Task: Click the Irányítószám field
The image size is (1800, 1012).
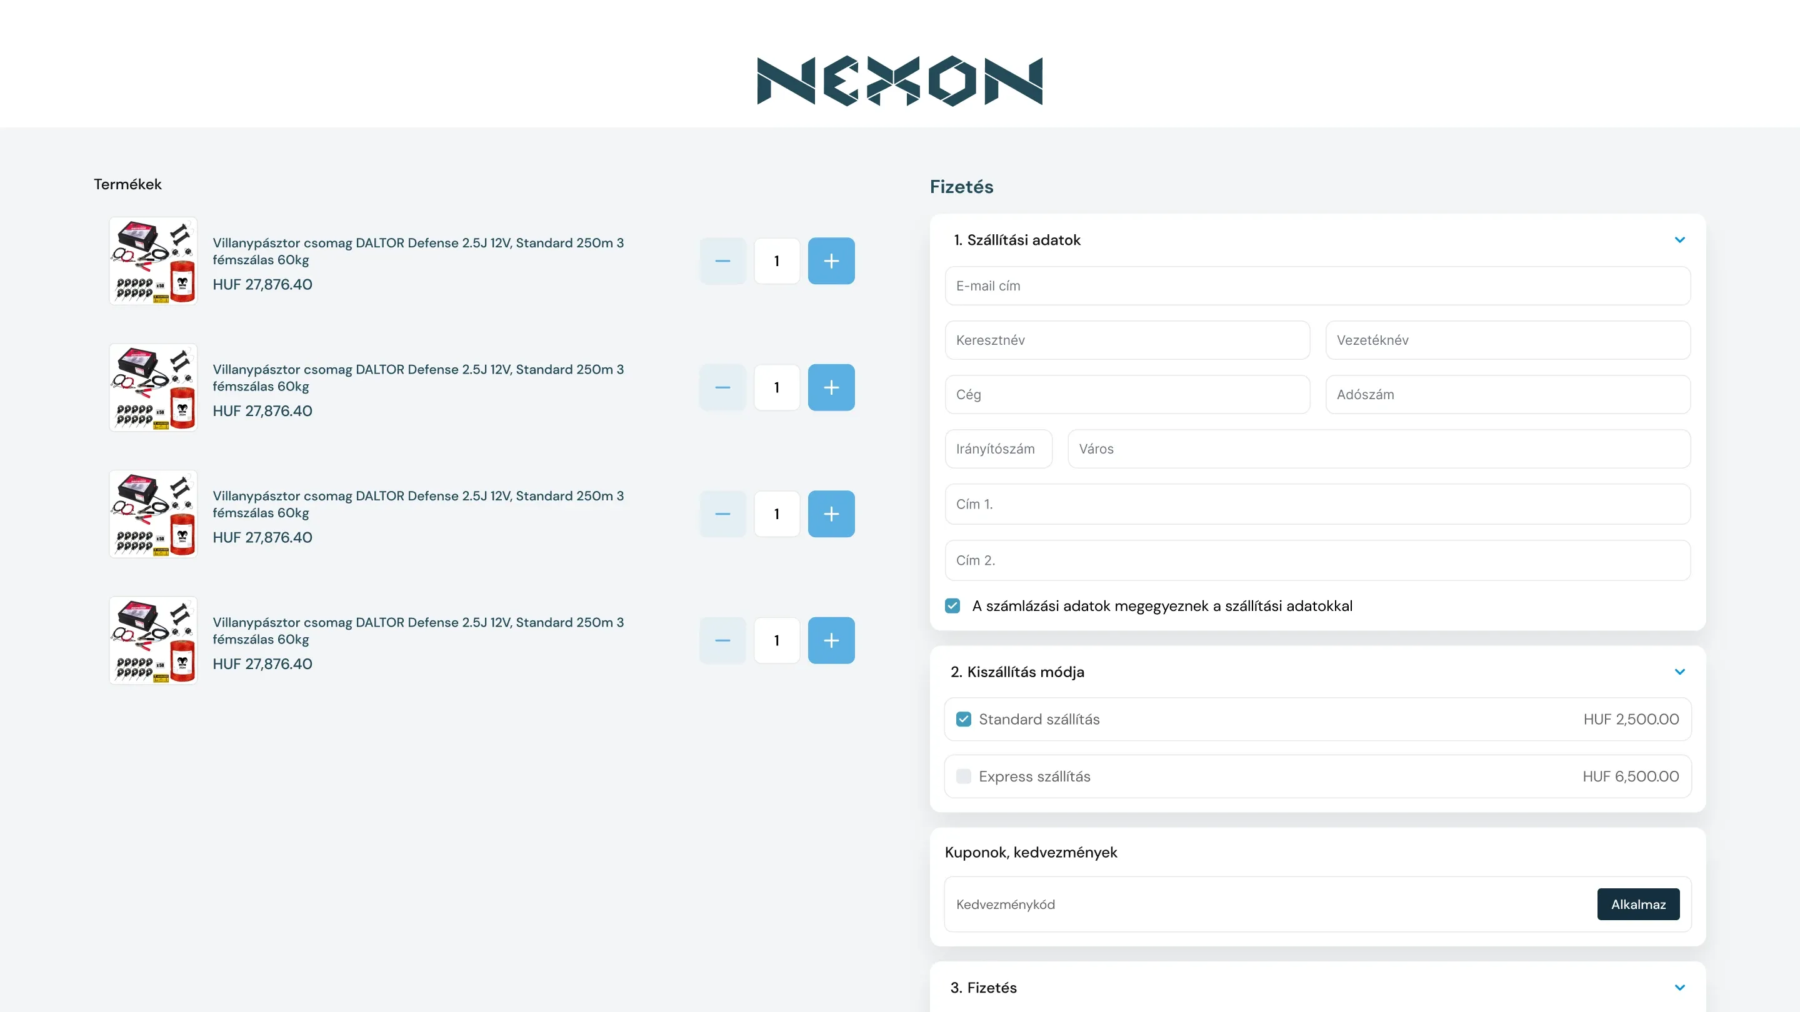Action: click(x=999, y=449)
